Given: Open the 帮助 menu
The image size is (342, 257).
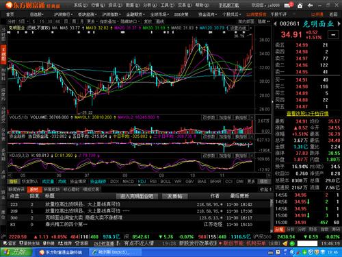Looking at the screenshot, I should coord(202,5).
